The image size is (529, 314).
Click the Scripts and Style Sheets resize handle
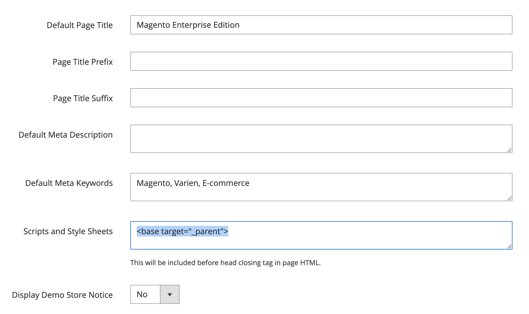coord(509,247)
